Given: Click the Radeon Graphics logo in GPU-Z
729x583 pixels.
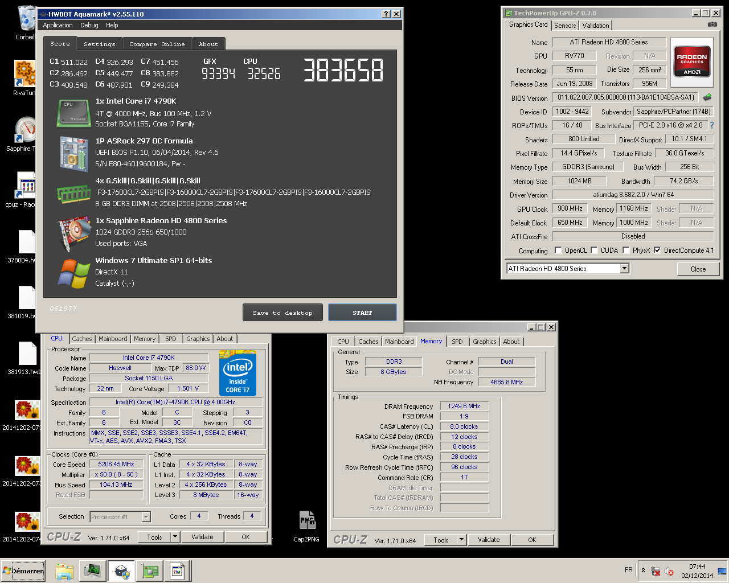Looking at the screenshot, I should [692, 61].
